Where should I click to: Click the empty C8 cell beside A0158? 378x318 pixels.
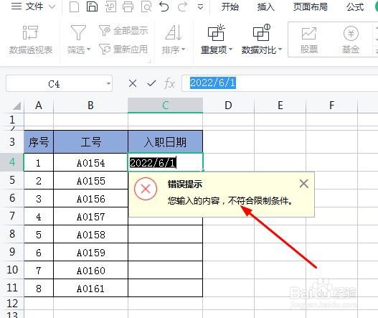(166, 234)
